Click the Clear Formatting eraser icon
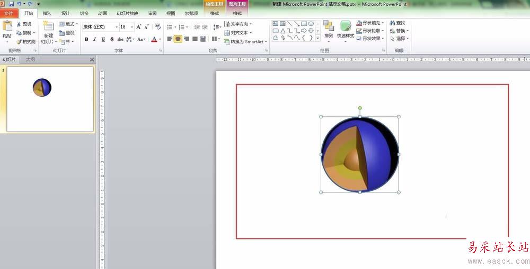Screen dimensions: 530x269 (158, 26)
